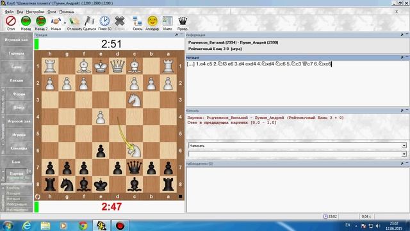Open the Турниры sidebar section
Image resolution: width=410 pixels, height=231 pixels.
(16, 53)
